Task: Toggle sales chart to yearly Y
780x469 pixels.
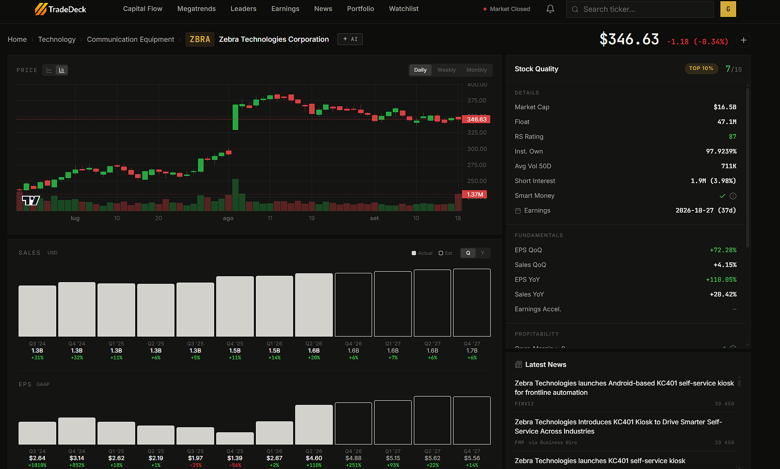Action: [x=483, y=253]
